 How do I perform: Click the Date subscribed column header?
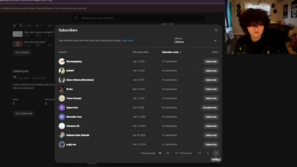coord(140,52)
